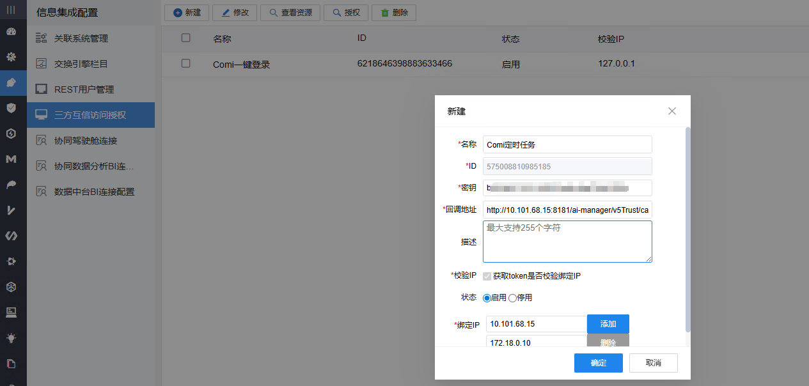
Task: Click the lightbulb icon in left rail
Action: pyautogui.click(x=11, y=338)
